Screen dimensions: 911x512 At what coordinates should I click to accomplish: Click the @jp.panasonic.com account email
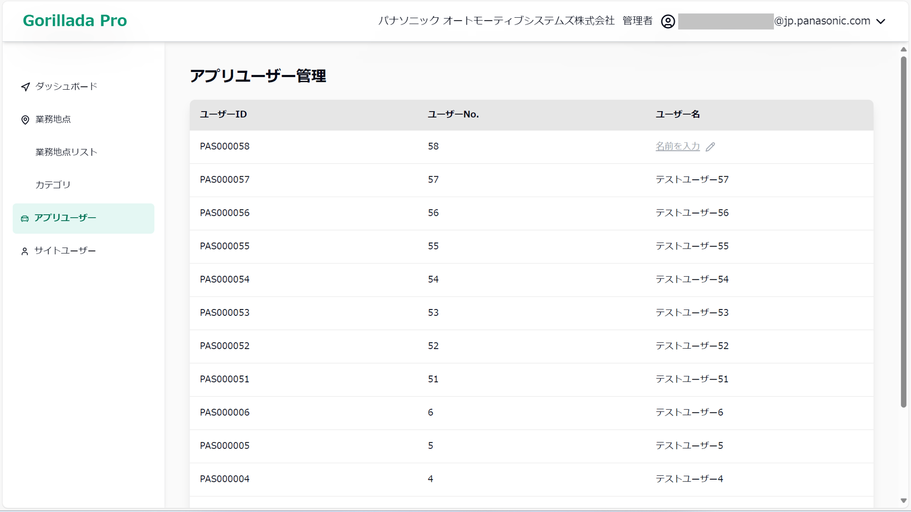822,21
